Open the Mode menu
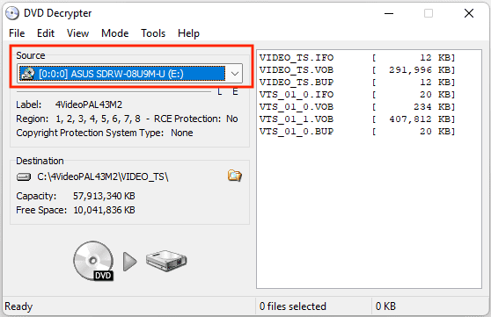This screenshot has width=491, height=317. click(x=115, y=33)
